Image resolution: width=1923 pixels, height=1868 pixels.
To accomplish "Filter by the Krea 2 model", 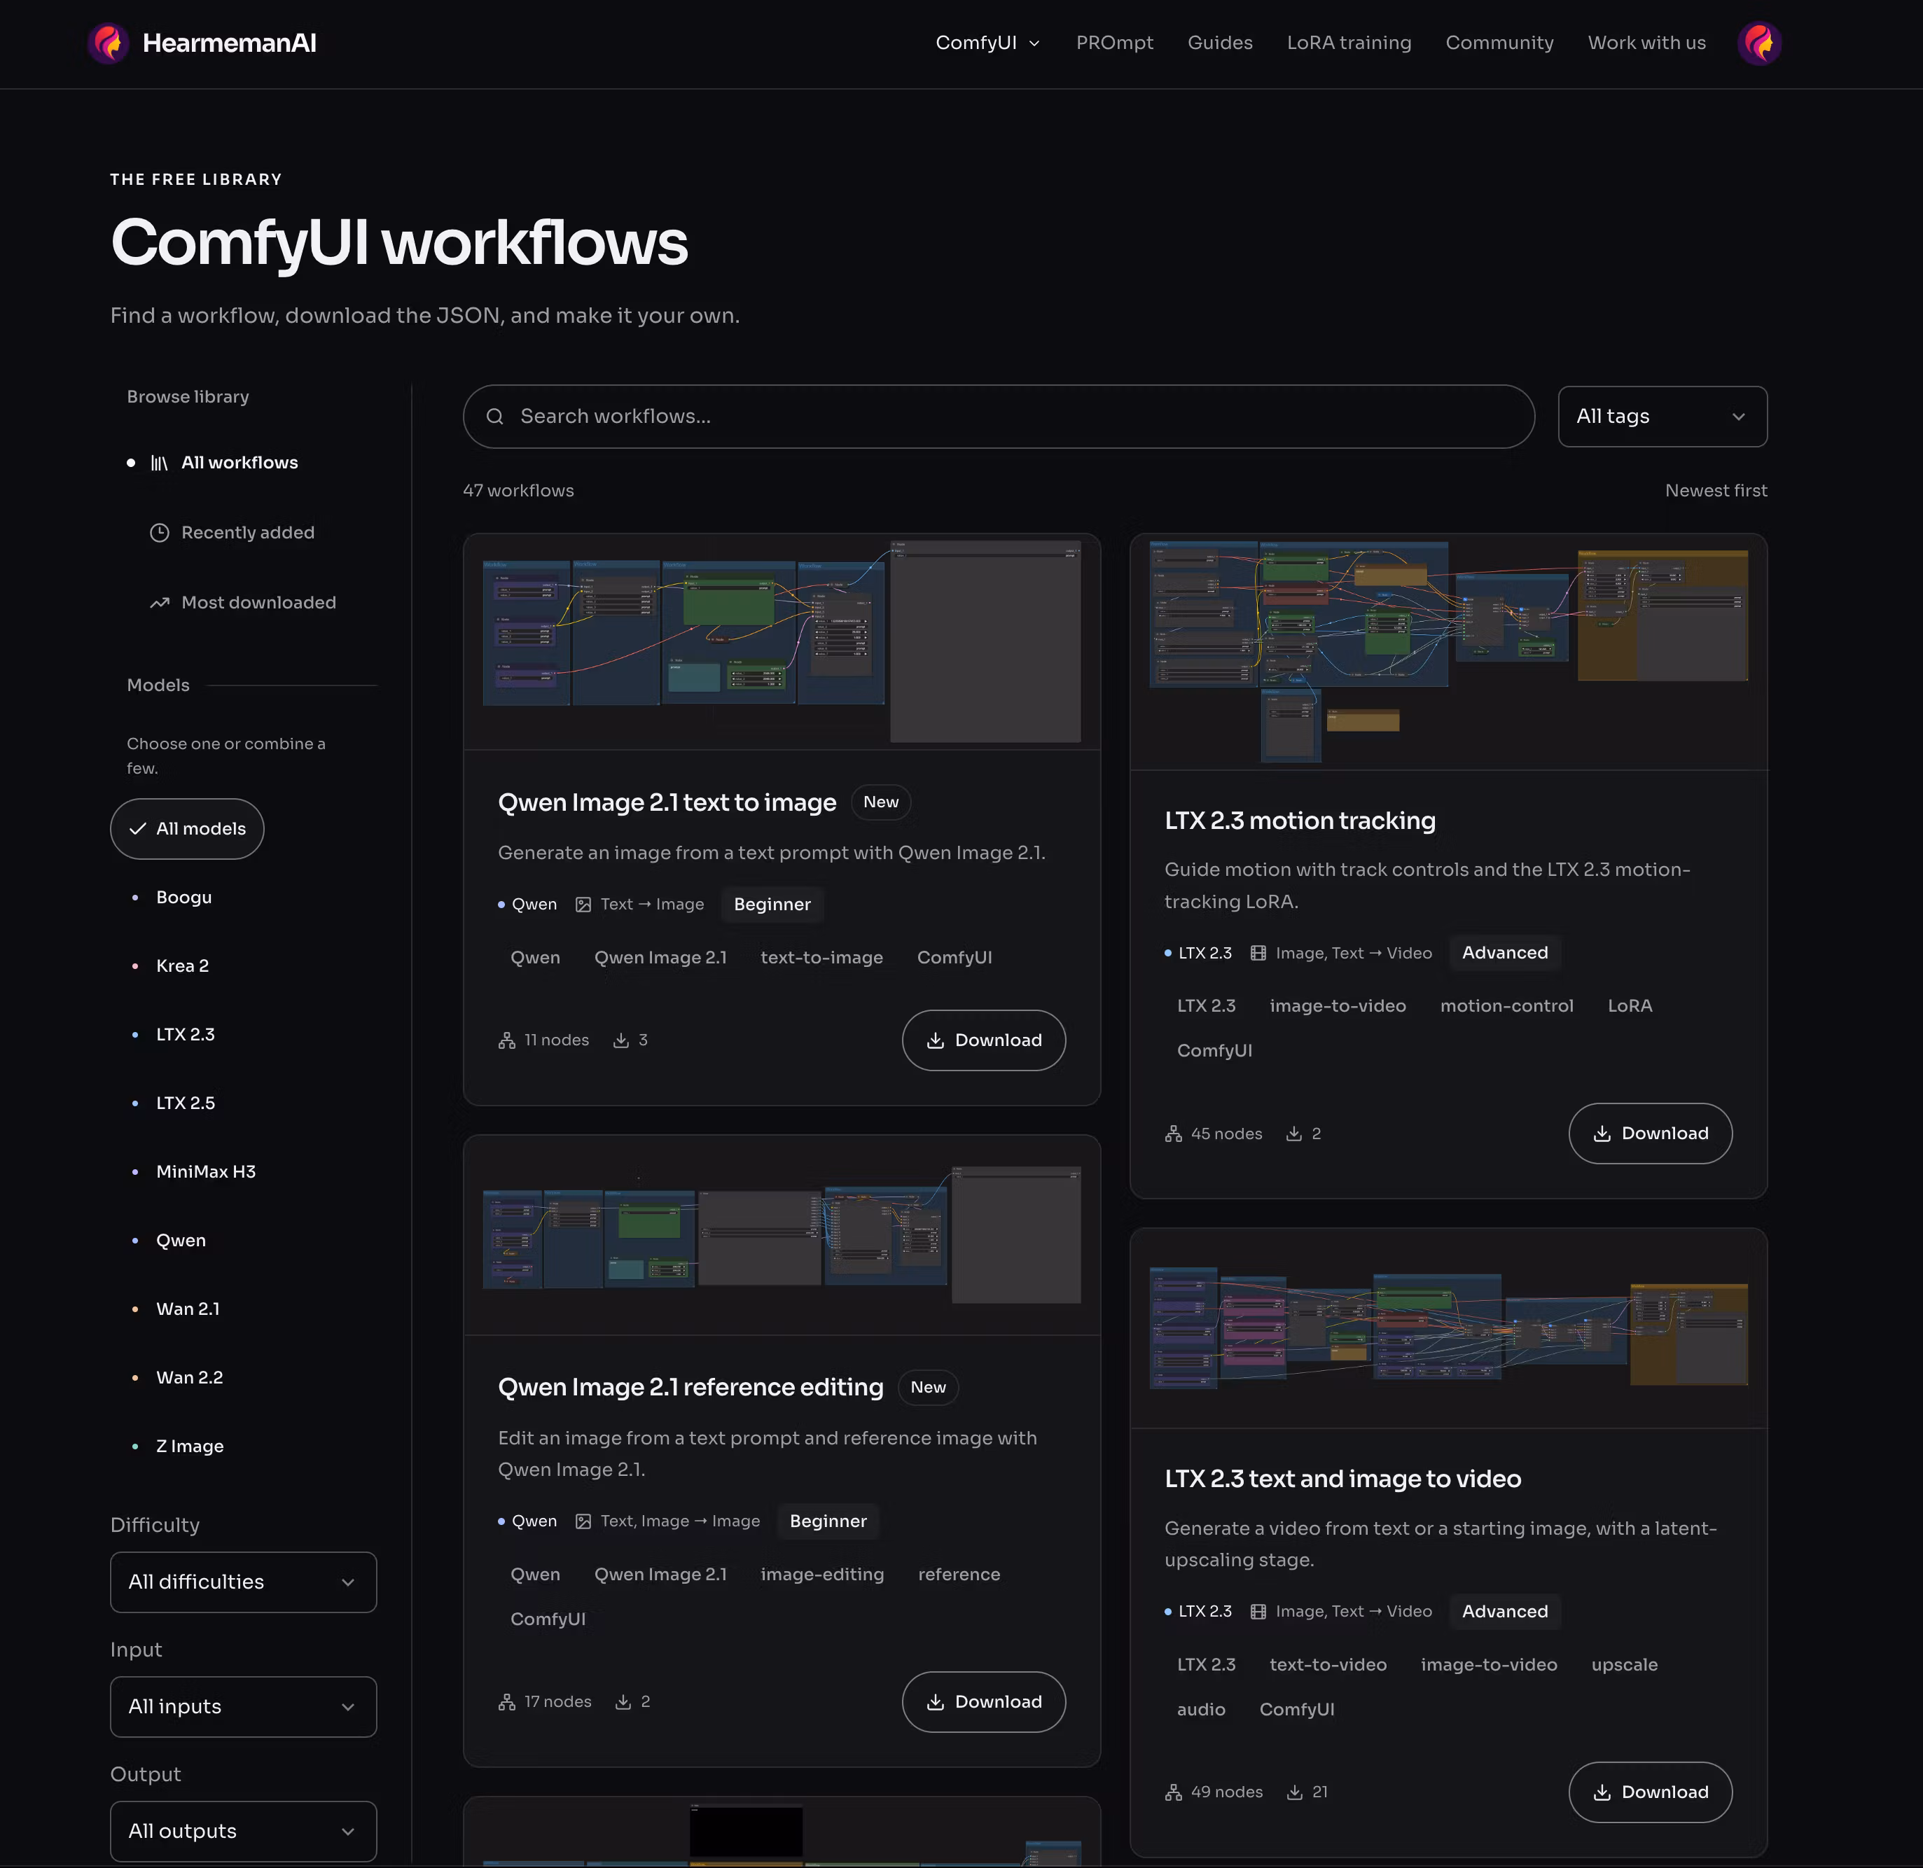I will point(183,966).
